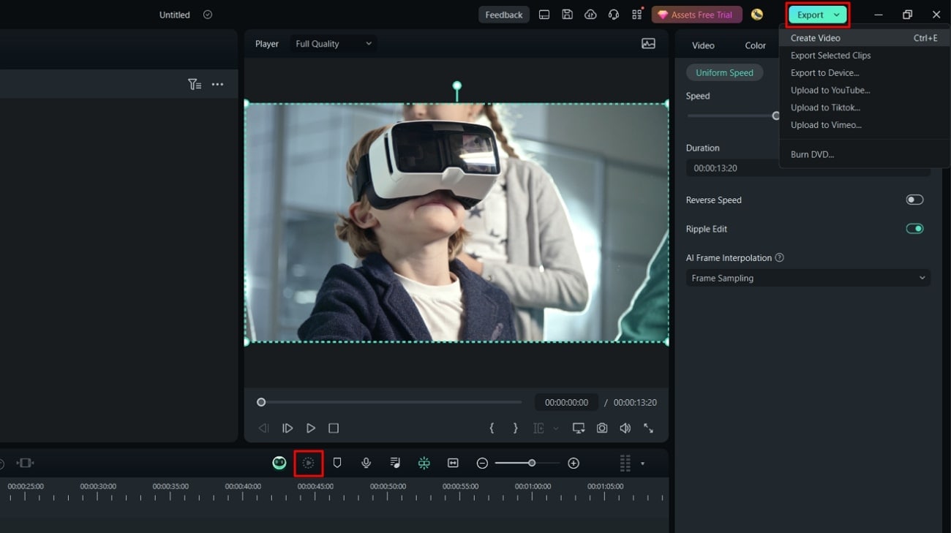Select Export to Device option
This screenshot has width=951, height=533.
point(824,73)
